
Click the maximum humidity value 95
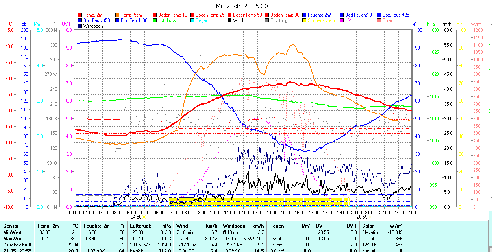tap(122, 239)
